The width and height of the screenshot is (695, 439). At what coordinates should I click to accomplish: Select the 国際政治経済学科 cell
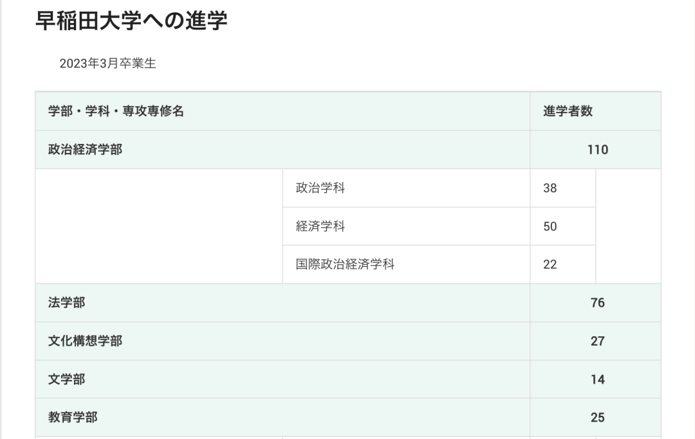(x=345, y=264)
